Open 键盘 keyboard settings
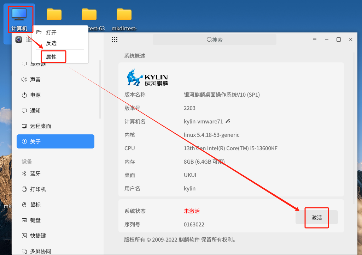 35,220
